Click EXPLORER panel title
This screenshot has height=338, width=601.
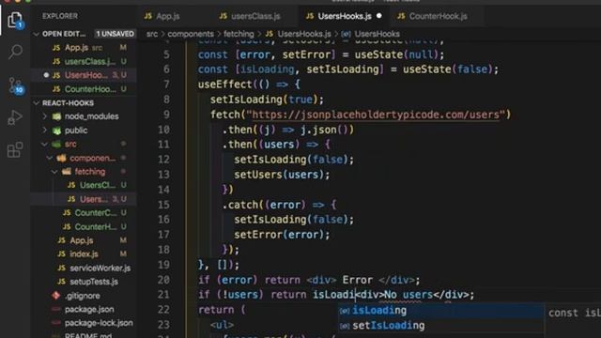[60, 16]
